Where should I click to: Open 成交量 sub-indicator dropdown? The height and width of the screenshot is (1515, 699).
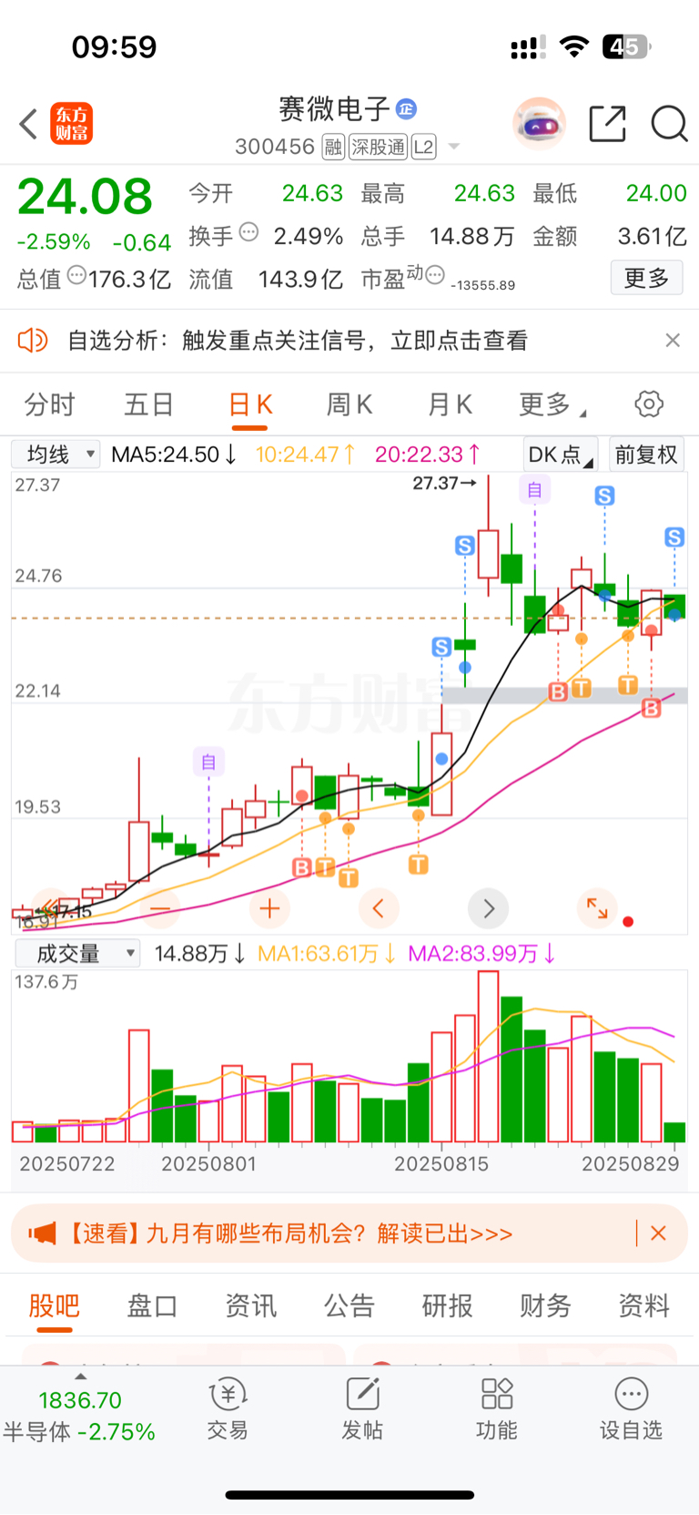[77, 953]
